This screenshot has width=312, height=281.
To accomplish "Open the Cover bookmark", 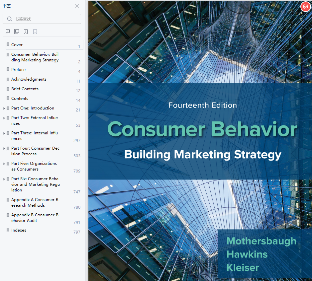I will coord(45,45).
